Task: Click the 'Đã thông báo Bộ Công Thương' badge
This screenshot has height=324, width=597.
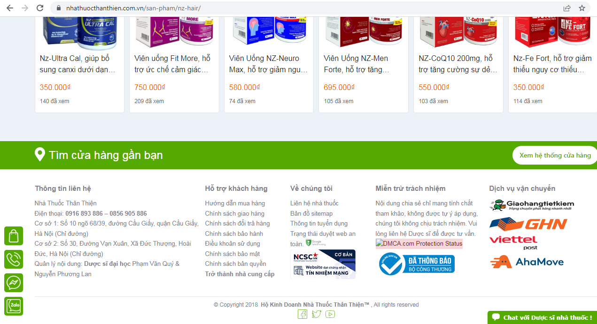Action: pyautogui.click(x=417, y=264)
